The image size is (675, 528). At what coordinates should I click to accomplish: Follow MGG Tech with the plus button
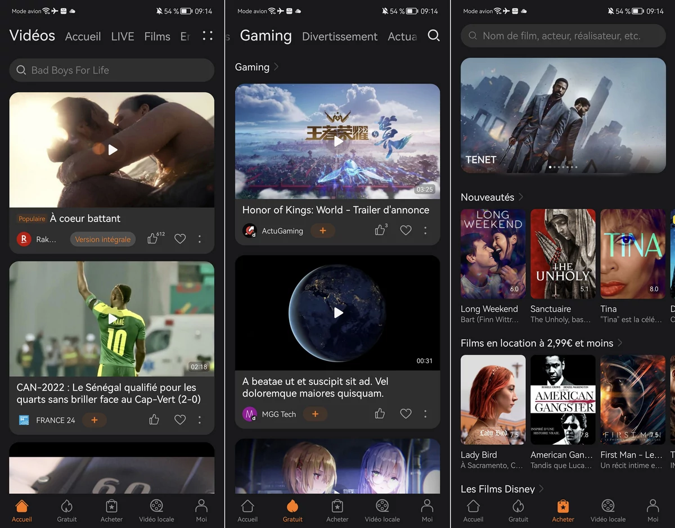click(x=315, y=414)
